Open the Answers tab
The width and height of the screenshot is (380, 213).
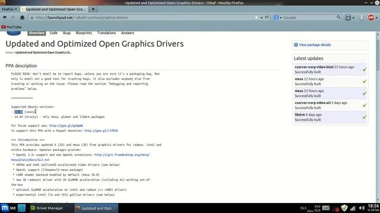(x=128, y=33)
